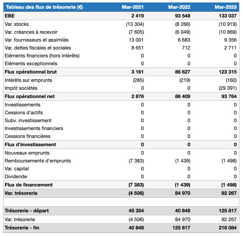
Task: Click the Mar-2023 column header
Action: pyautogui.click(x=225, y=7)
